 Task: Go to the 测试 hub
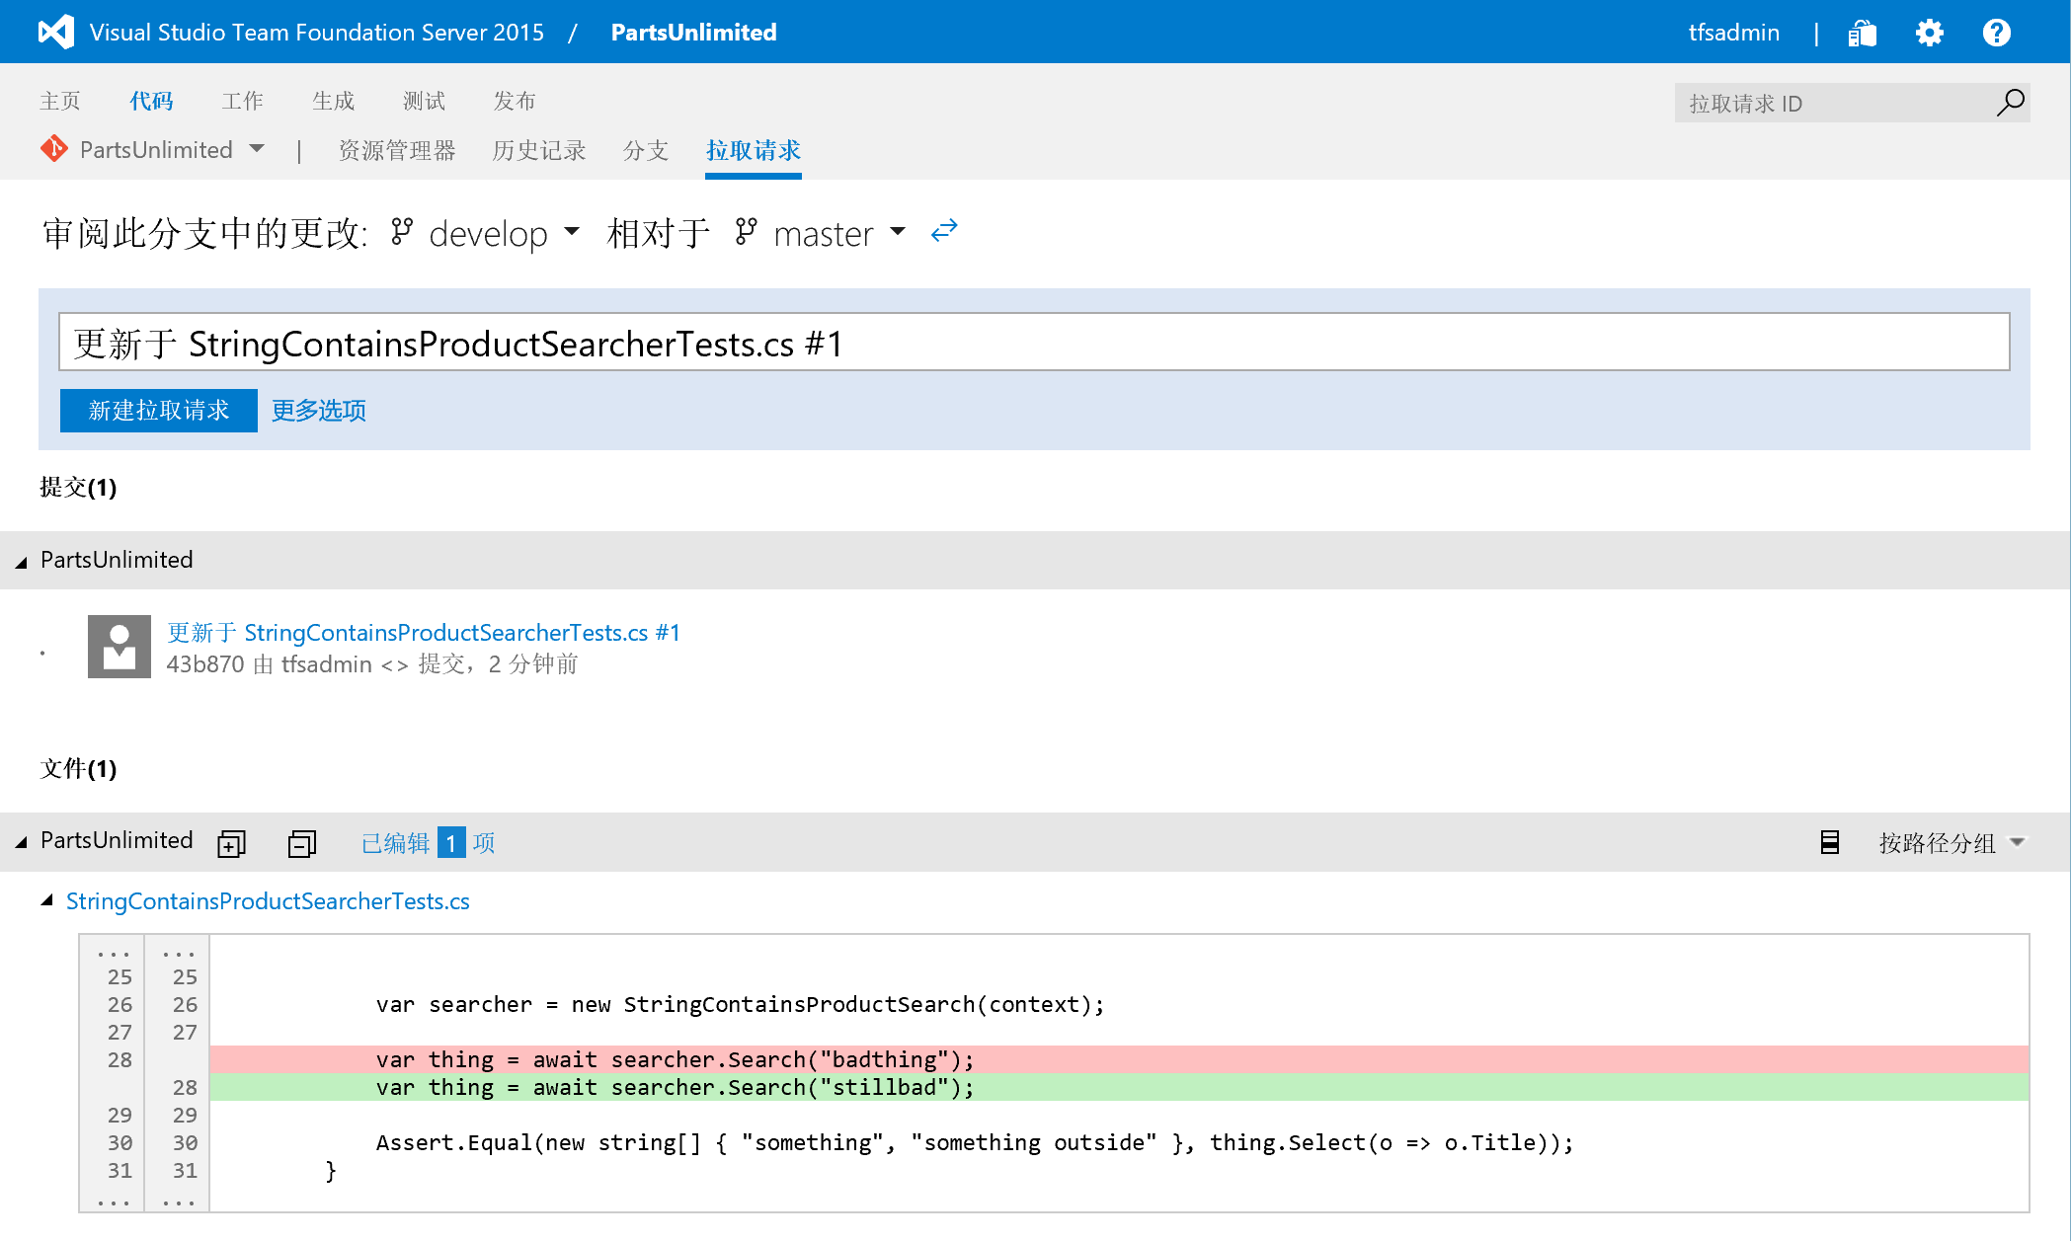click(x=424, y=101)
